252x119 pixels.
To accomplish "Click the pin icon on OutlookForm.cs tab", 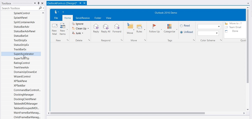I will tap(80, 3).
